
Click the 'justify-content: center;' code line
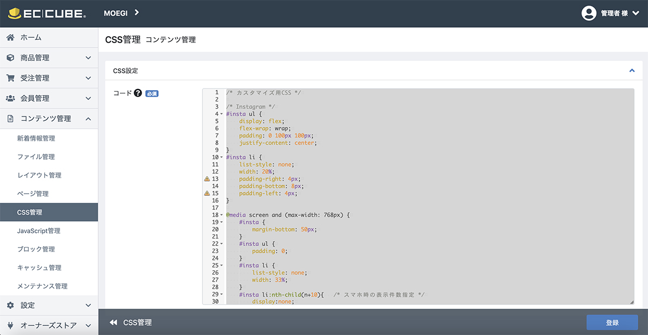[278, 143]
